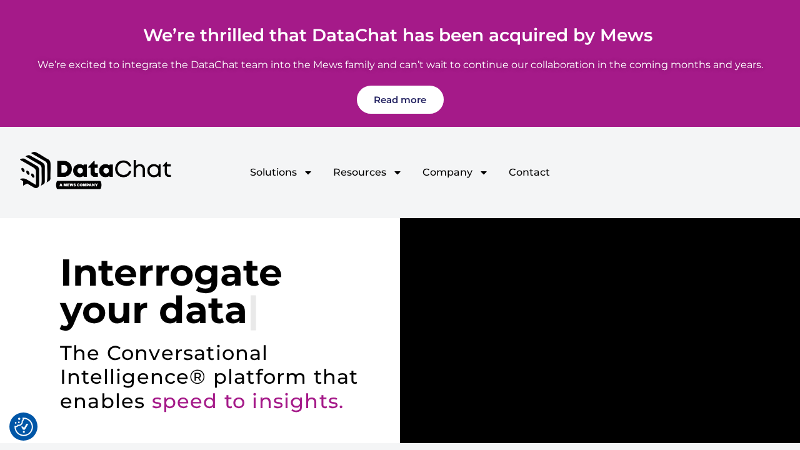The height and width of the screenshot is (450, 800).
Task: Click Read more about the Mews acquisition
Action: tap(400, 99)
